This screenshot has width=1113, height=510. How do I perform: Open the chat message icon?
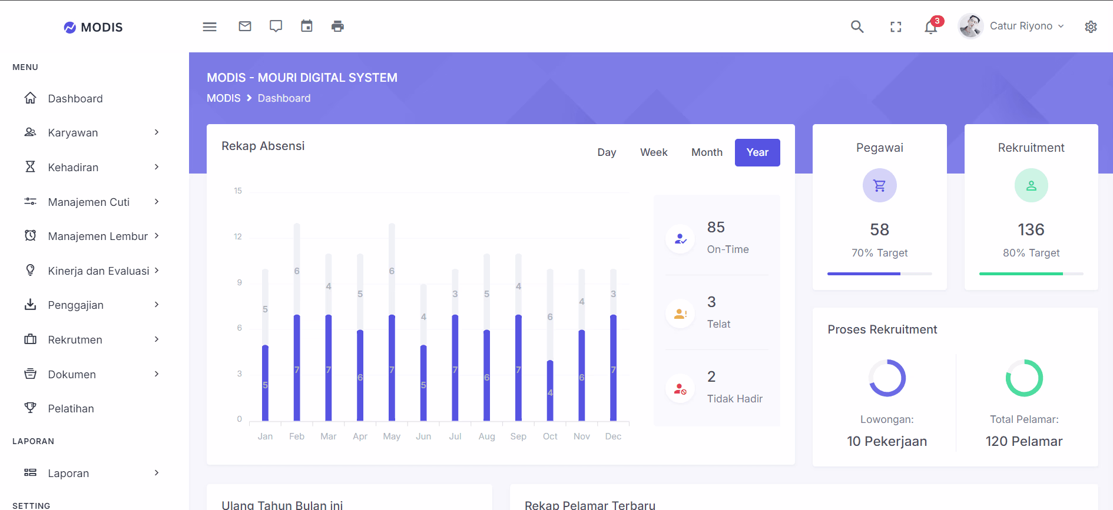pos(276,26)
